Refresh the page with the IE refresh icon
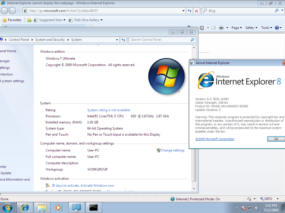The height and width of the screenshot is (213, 285). click(190, 11)
